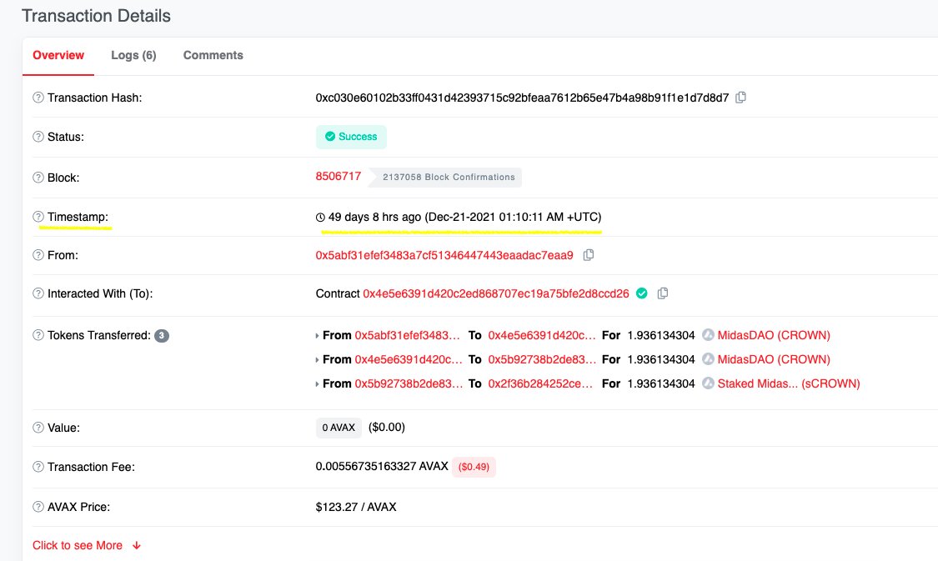Open contract address 0x4e5e6391d420c2ed... link
The width and height of the screenshot is (938, 561).
(496, 293)
